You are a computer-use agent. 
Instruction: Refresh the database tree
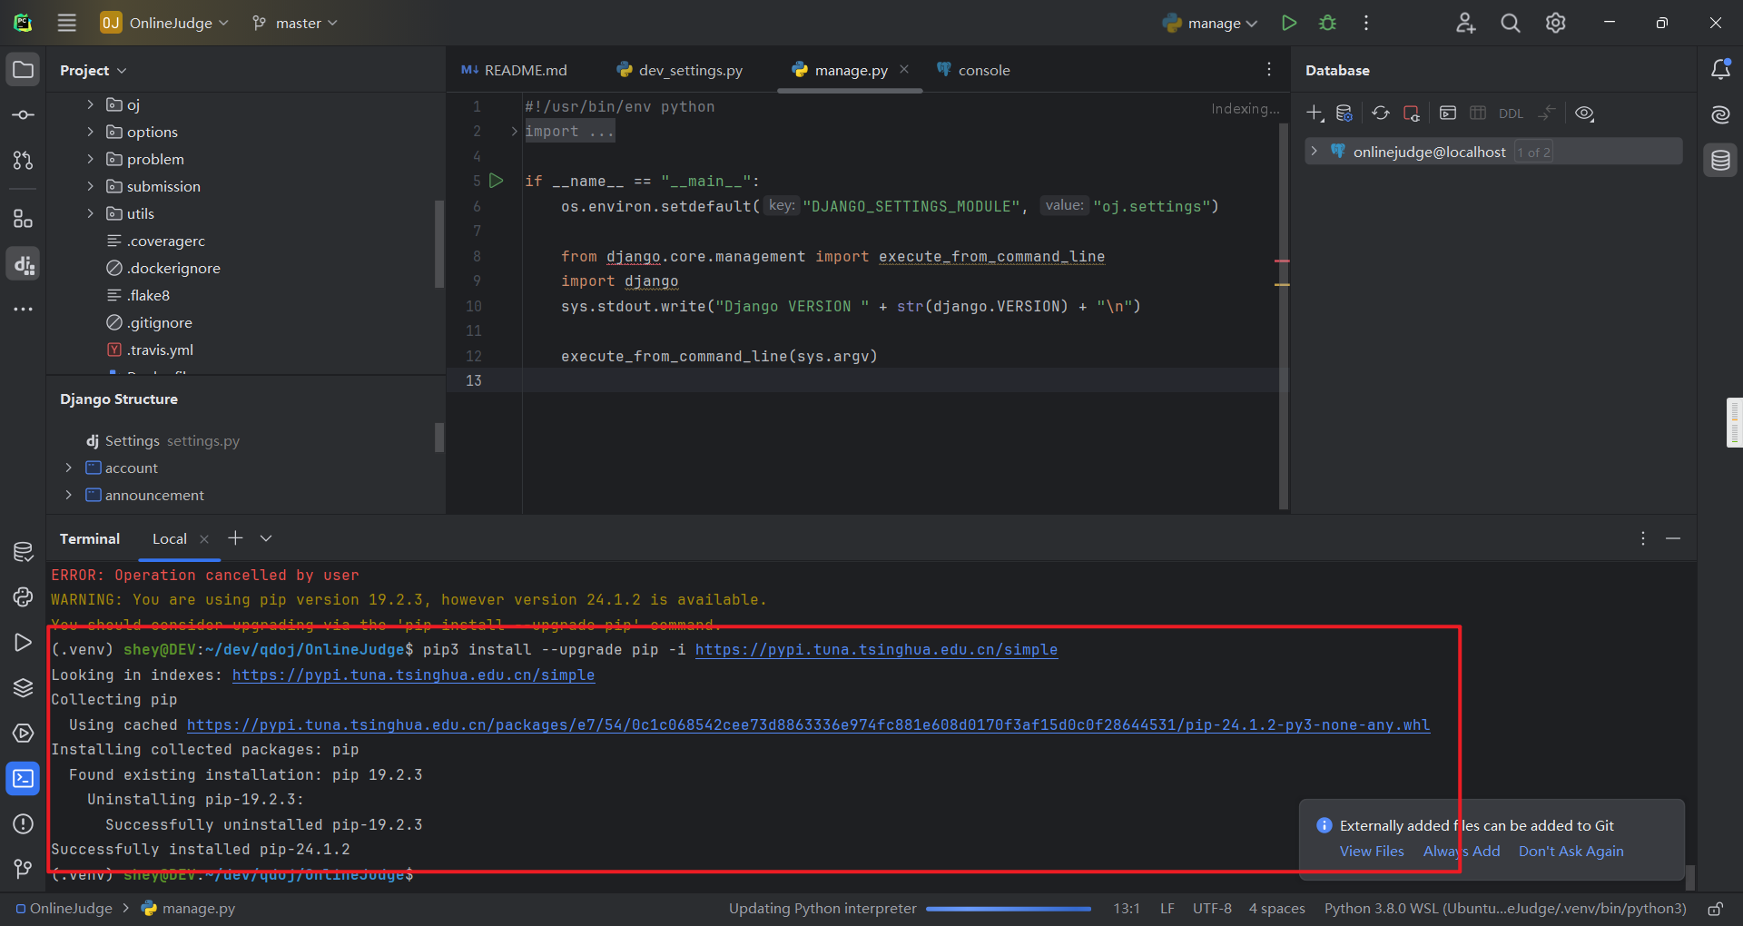tap(1381, 113)
